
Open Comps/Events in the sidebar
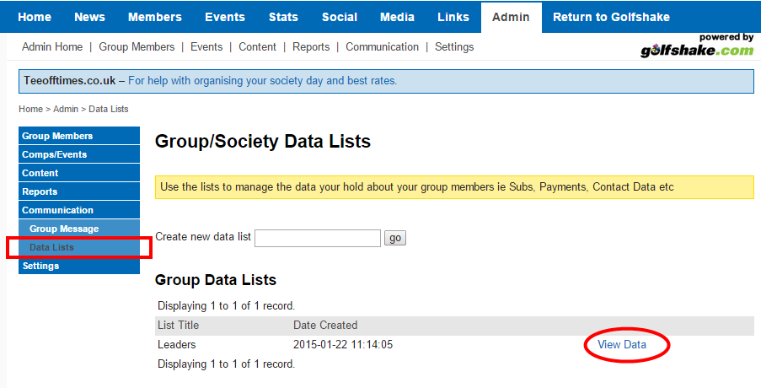pos(54,154)
